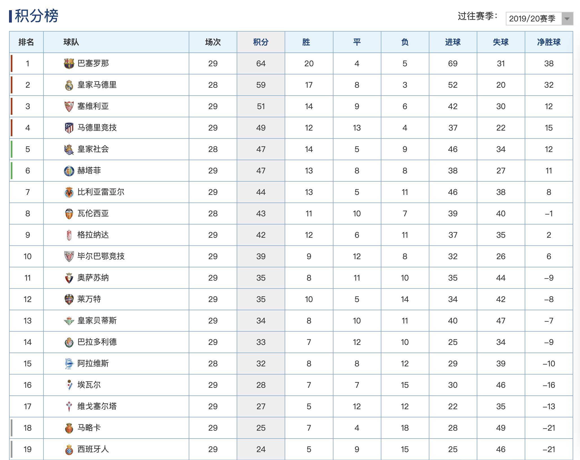This screenshot has width=580, height=460.
Task: Click the Mallorca (马略卡) club crest
Action: (69, 428)
